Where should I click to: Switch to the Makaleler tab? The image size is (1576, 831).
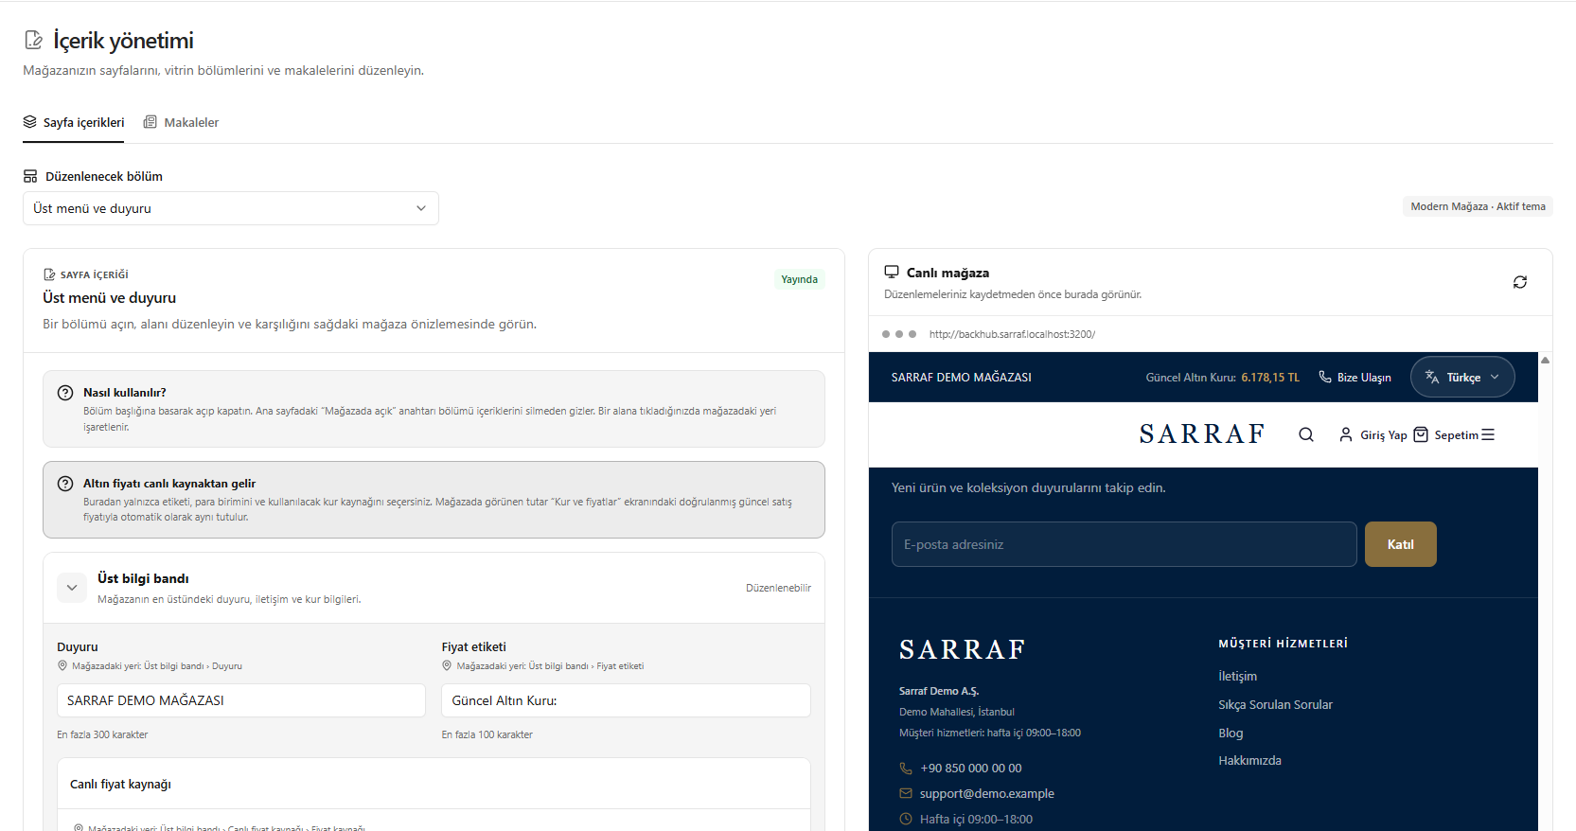click(181, 122)
